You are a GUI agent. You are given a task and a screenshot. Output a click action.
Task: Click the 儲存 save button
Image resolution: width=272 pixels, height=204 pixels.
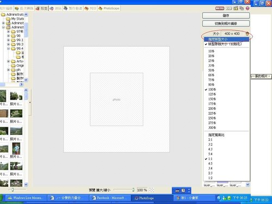pos(226,16)
